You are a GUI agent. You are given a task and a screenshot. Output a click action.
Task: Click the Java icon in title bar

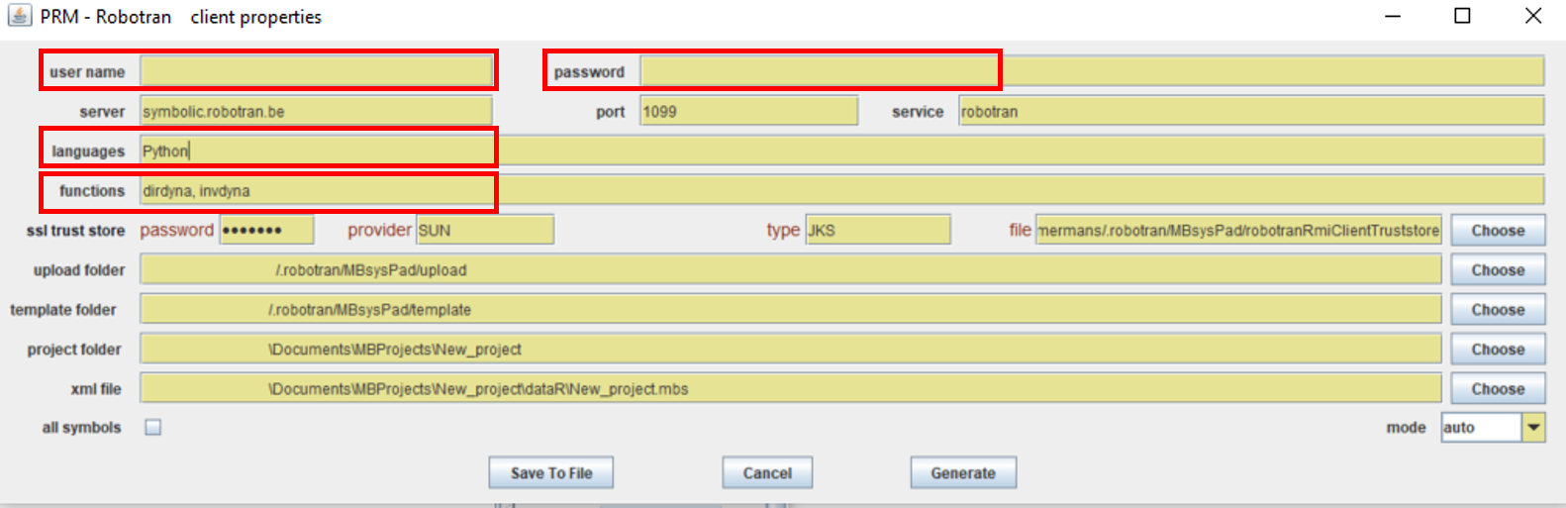click(x=19, y=16)
